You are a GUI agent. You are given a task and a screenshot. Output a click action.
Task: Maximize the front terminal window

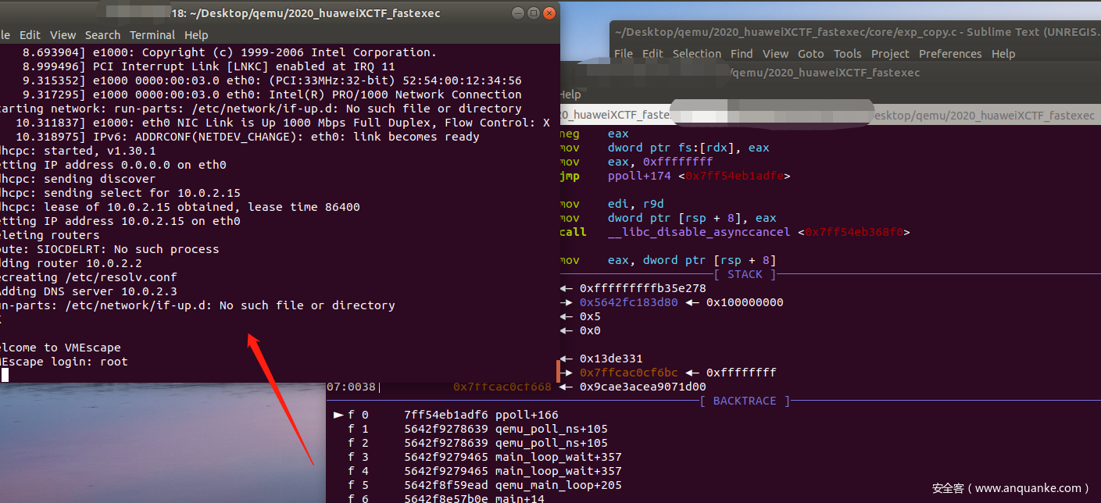[534, 13]
